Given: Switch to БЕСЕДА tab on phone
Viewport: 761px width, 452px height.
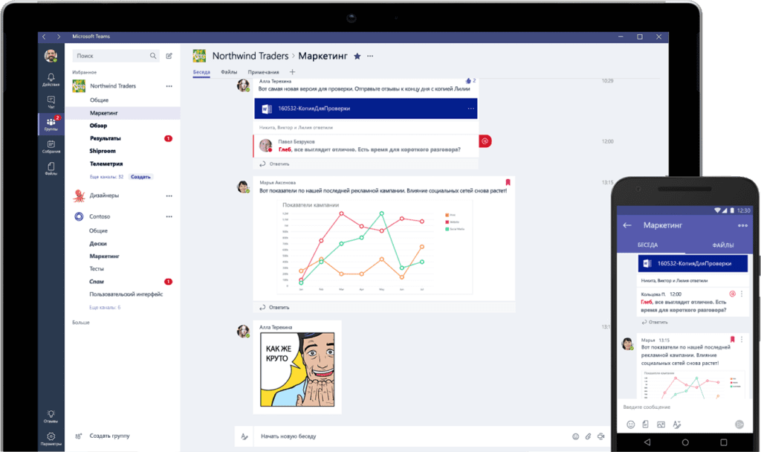Looking at the screenshot, I should pos(647,245).
